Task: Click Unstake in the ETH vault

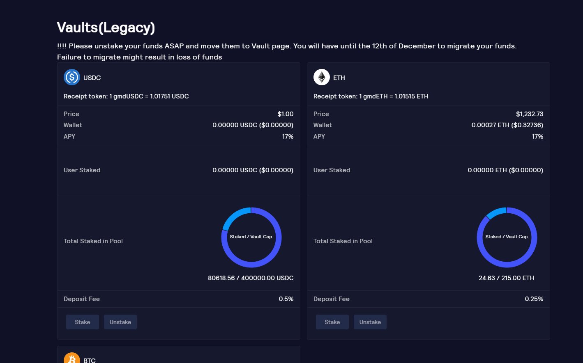Action: [x=370, y=322]
